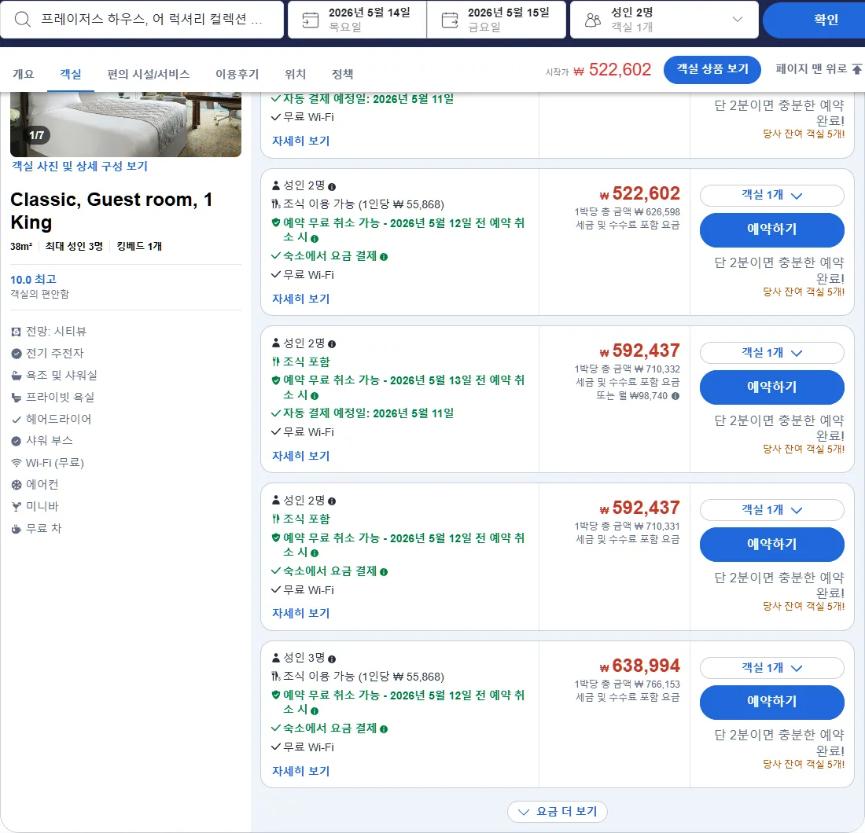This screenshot has height=833, width=865.
Task: Click the 확인 search button
Action: tap(814, 20)
